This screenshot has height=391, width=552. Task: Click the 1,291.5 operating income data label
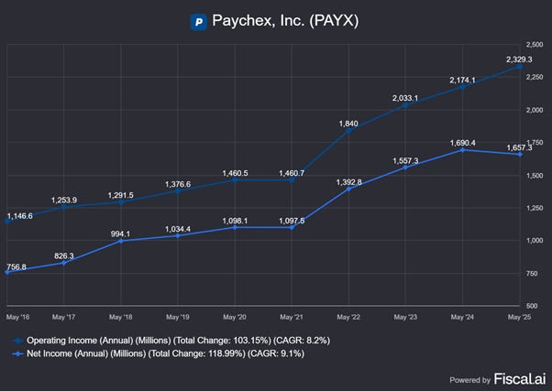121,195
